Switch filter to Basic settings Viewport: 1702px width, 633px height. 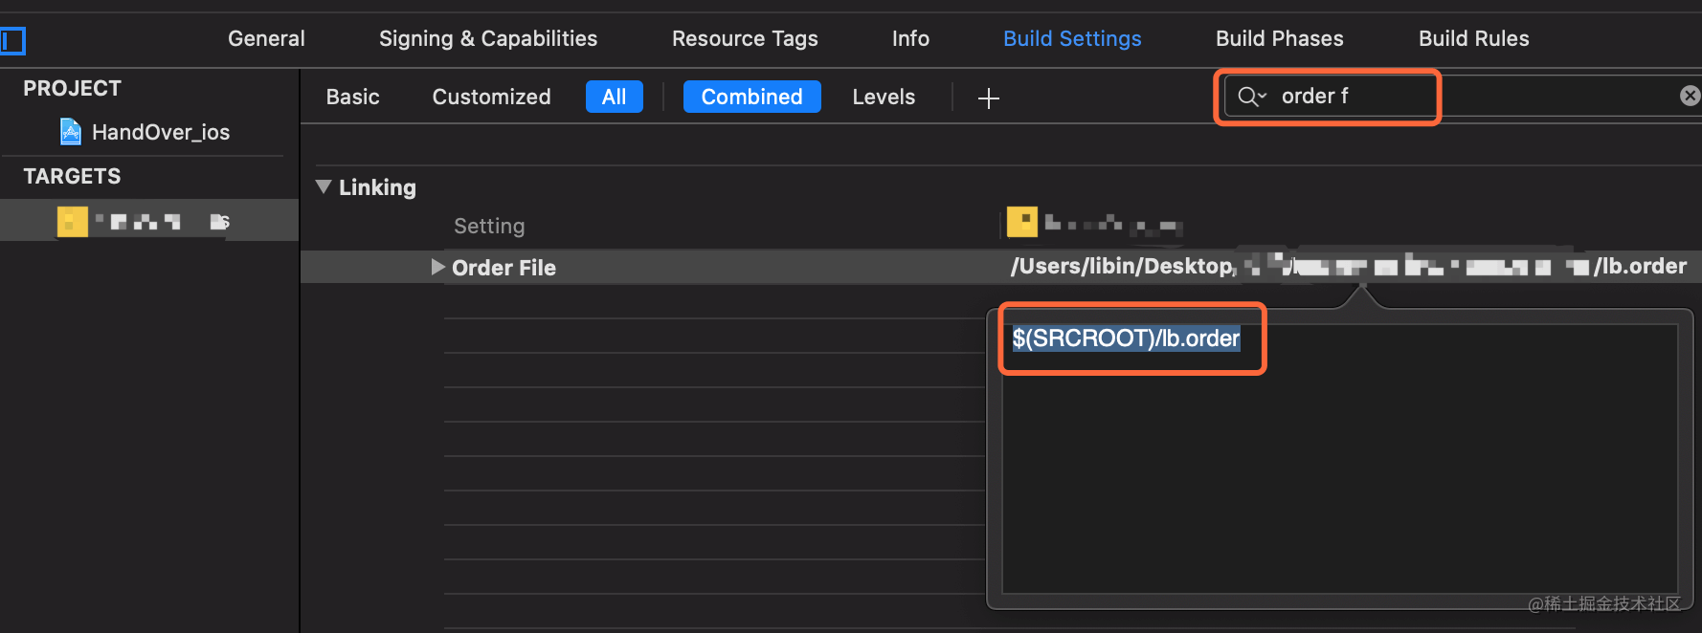(352, 97)
